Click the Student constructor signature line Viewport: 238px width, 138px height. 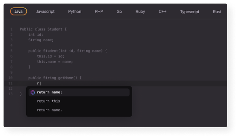pos(68,51)
